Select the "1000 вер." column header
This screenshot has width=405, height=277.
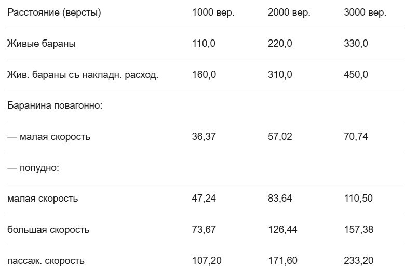point(213,13)
